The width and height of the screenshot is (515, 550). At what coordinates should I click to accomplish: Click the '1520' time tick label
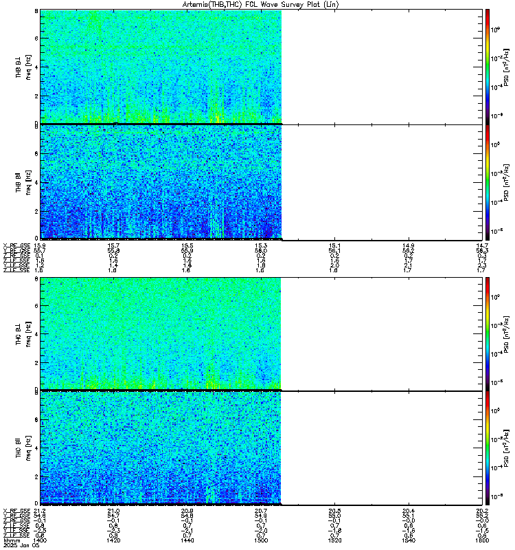point(334,540)
